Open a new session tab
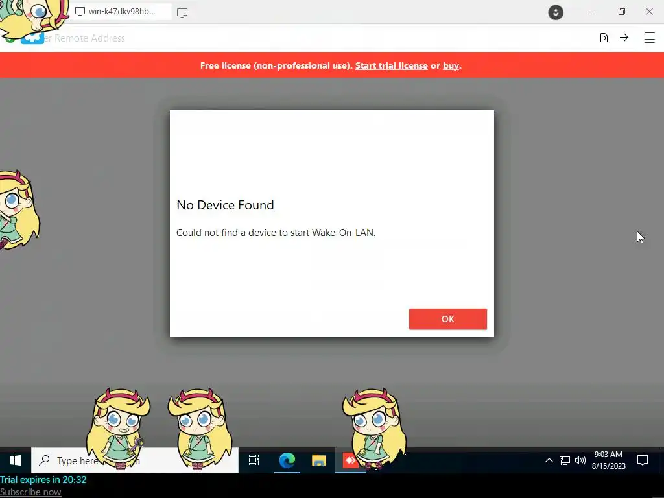The image size is (664, 498). point(182,12)
